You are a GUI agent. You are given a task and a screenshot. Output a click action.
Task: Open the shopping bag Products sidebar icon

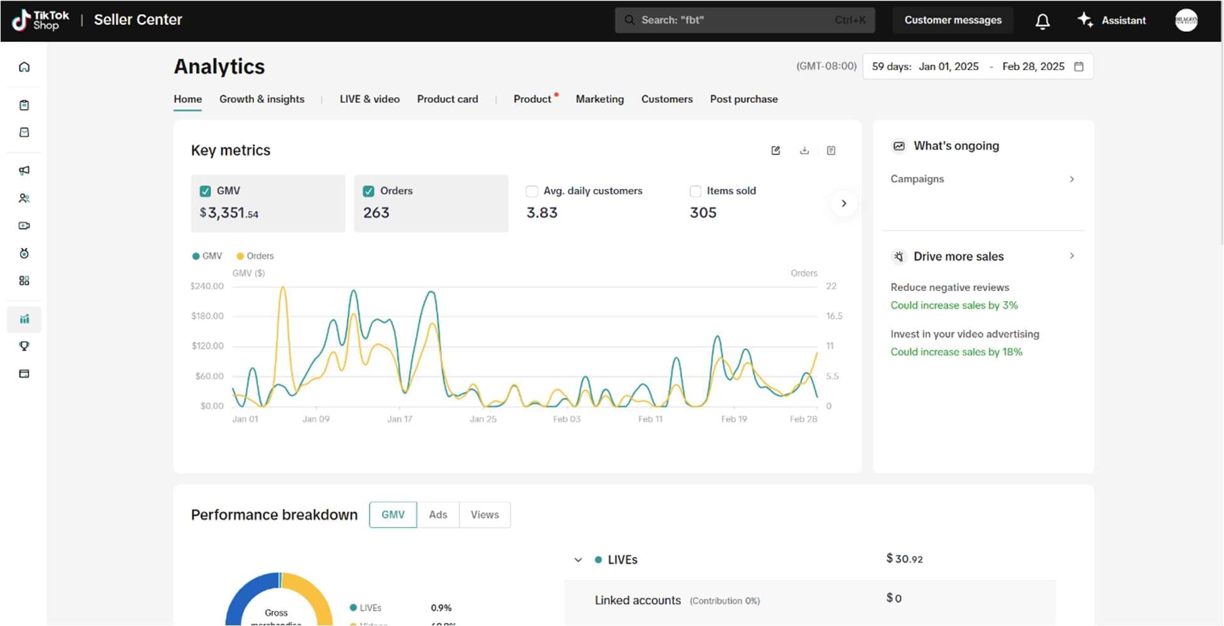pyautogui.click(x=24, y=132)
